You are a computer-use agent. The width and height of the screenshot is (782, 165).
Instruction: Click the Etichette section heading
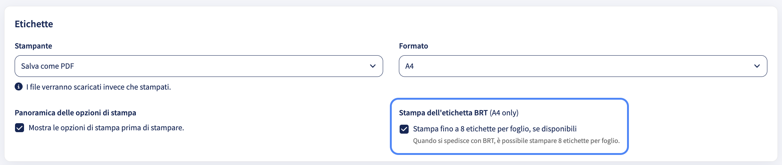(34, 24)
